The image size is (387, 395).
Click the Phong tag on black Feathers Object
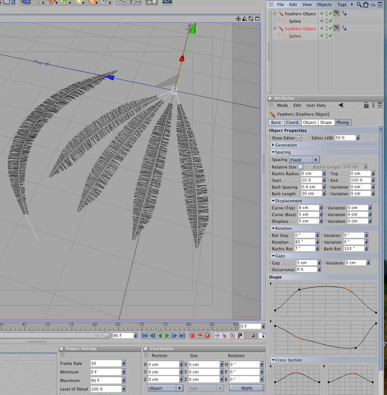tap(344, 13)
